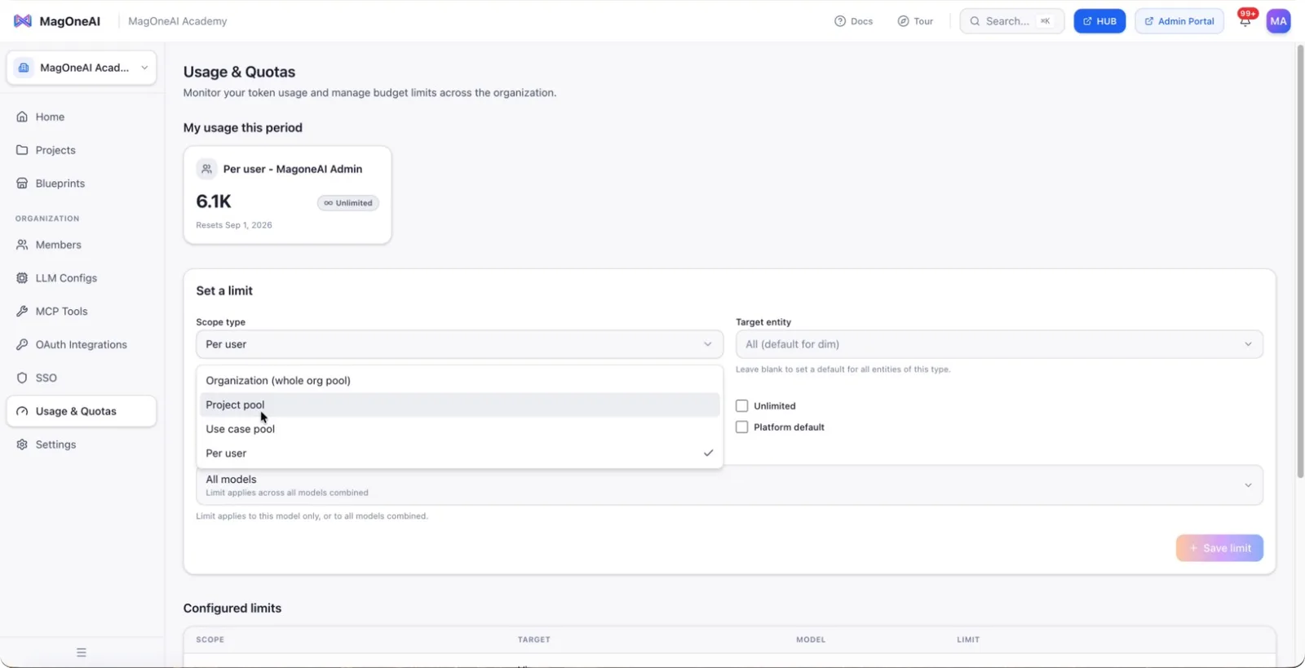This screenshot has height=668, width=1305.
Task: Click the page vertical scrollbar
Action: click(x=1300, y=261)
